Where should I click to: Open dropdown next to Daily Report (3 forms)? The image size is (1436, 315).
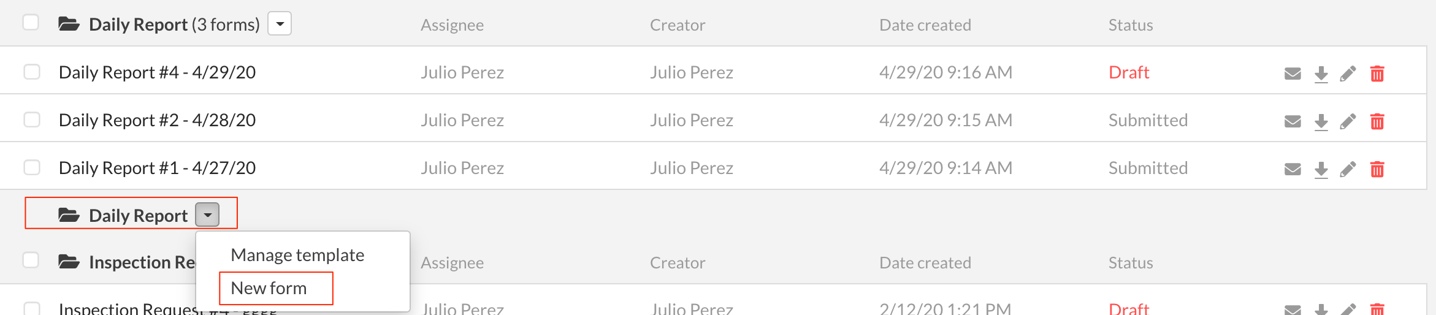coord(280,24)
